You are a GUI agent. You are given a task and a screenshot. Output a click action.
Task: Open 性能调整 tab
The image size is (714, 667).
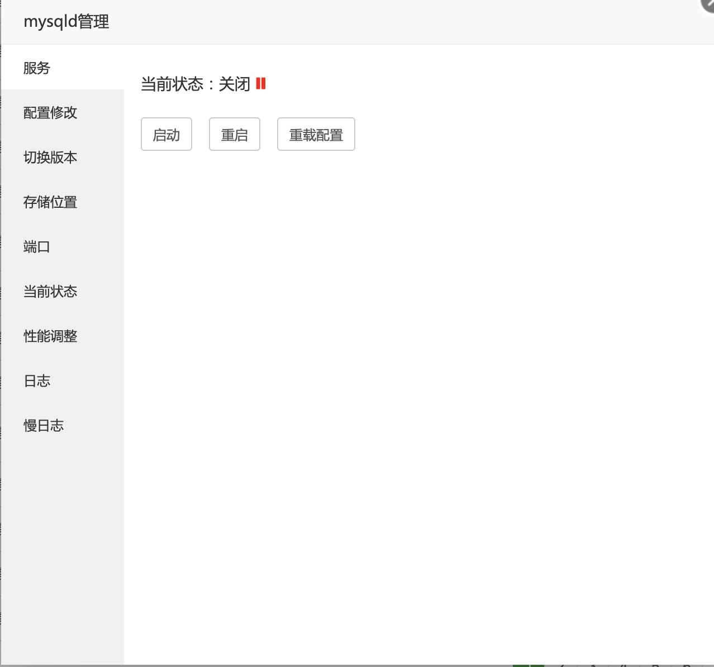pyautogui.click(x=63, y=336)
